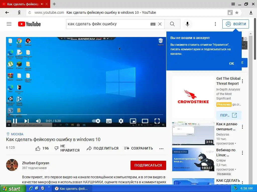Image resolution: width=257 pixels, height=192 pixels.
Task: Toggle autoplay switch in the player
Action: tap(96, 121)
